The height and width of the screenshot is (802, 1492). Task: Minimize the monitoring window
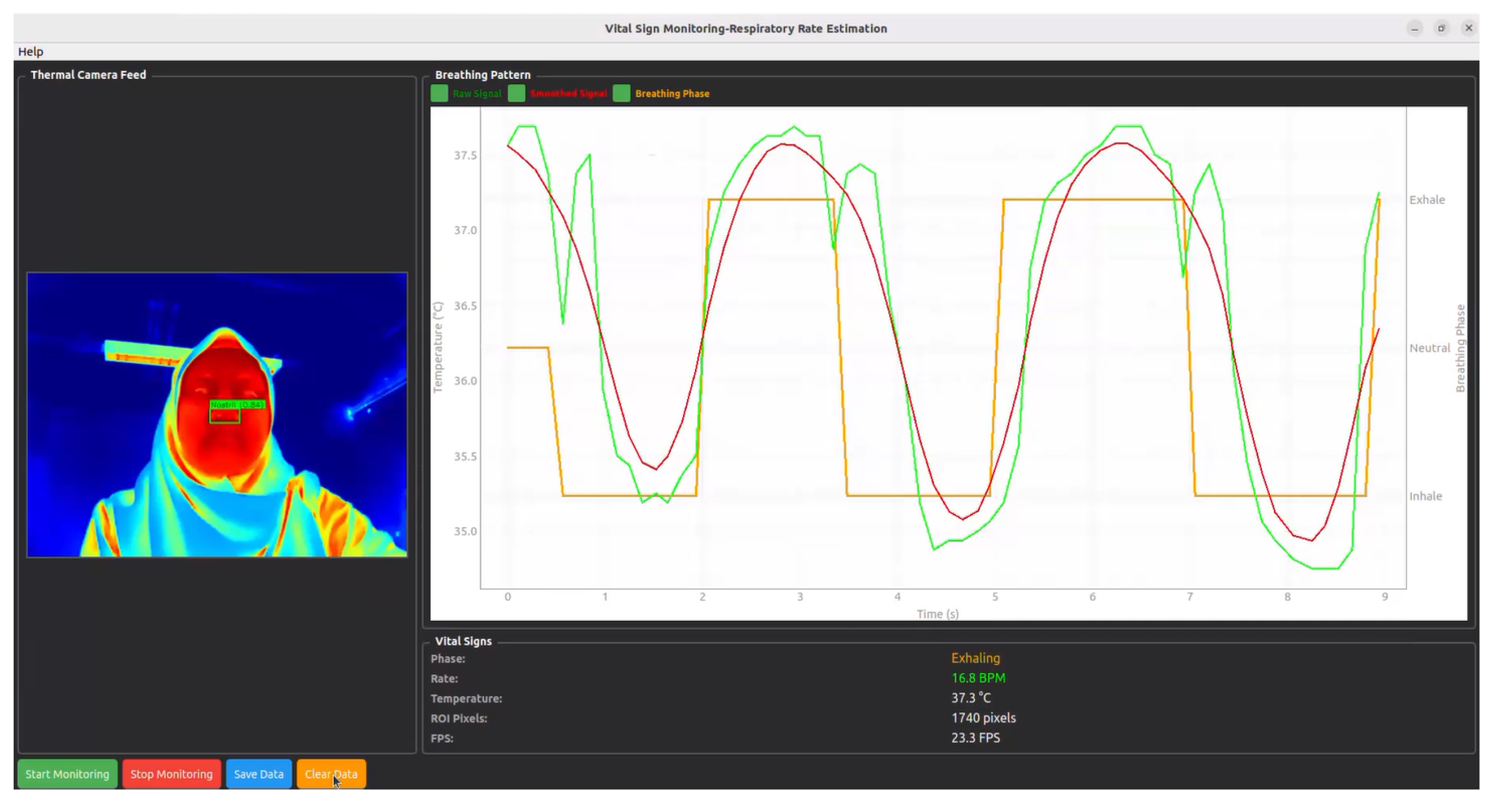[1414, 28]
